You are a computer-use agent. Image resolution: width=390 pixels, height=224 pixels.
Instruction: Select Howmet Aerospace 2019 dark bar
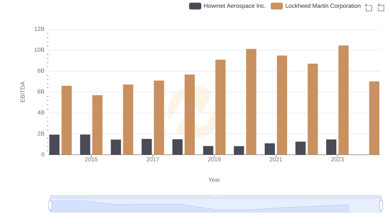coord(208,151)
